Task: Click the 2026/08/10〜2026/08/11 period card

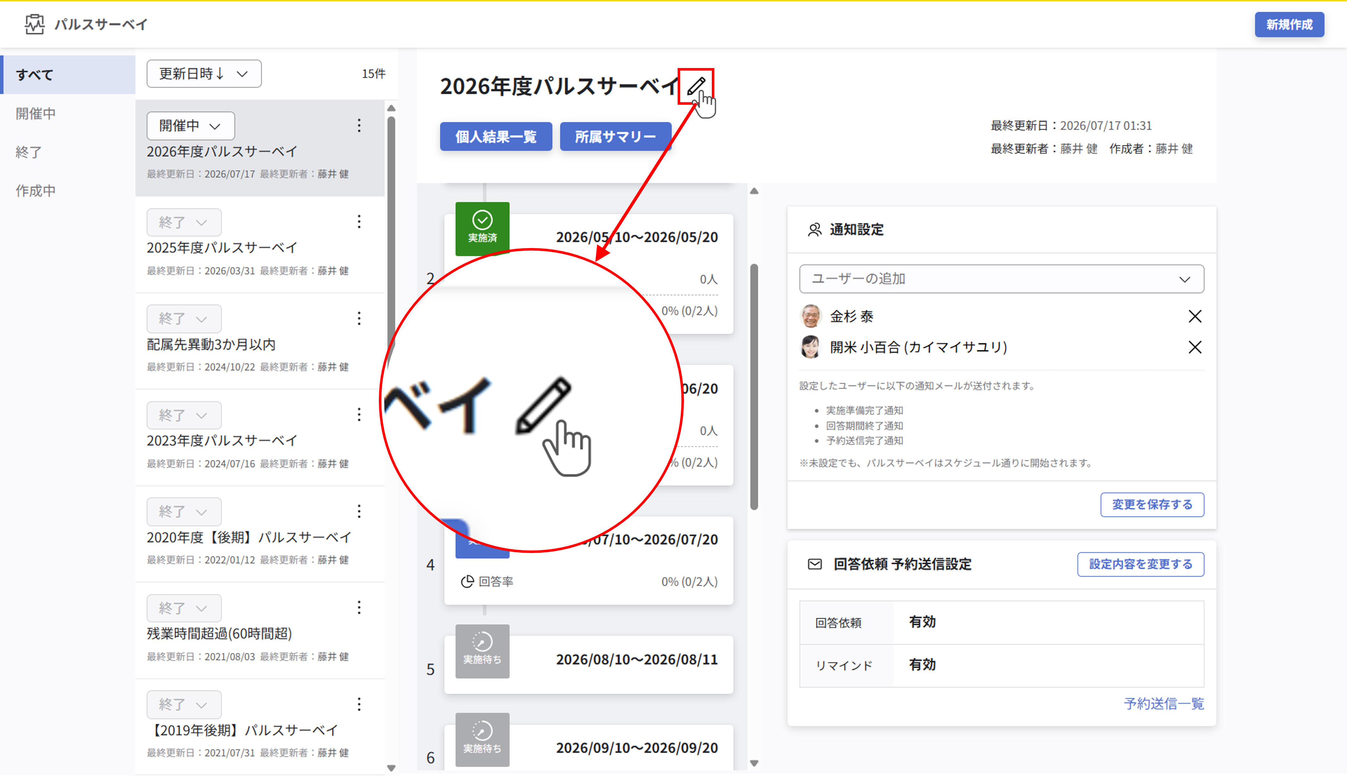Action: pyautogui.click(x=588, y=664)
